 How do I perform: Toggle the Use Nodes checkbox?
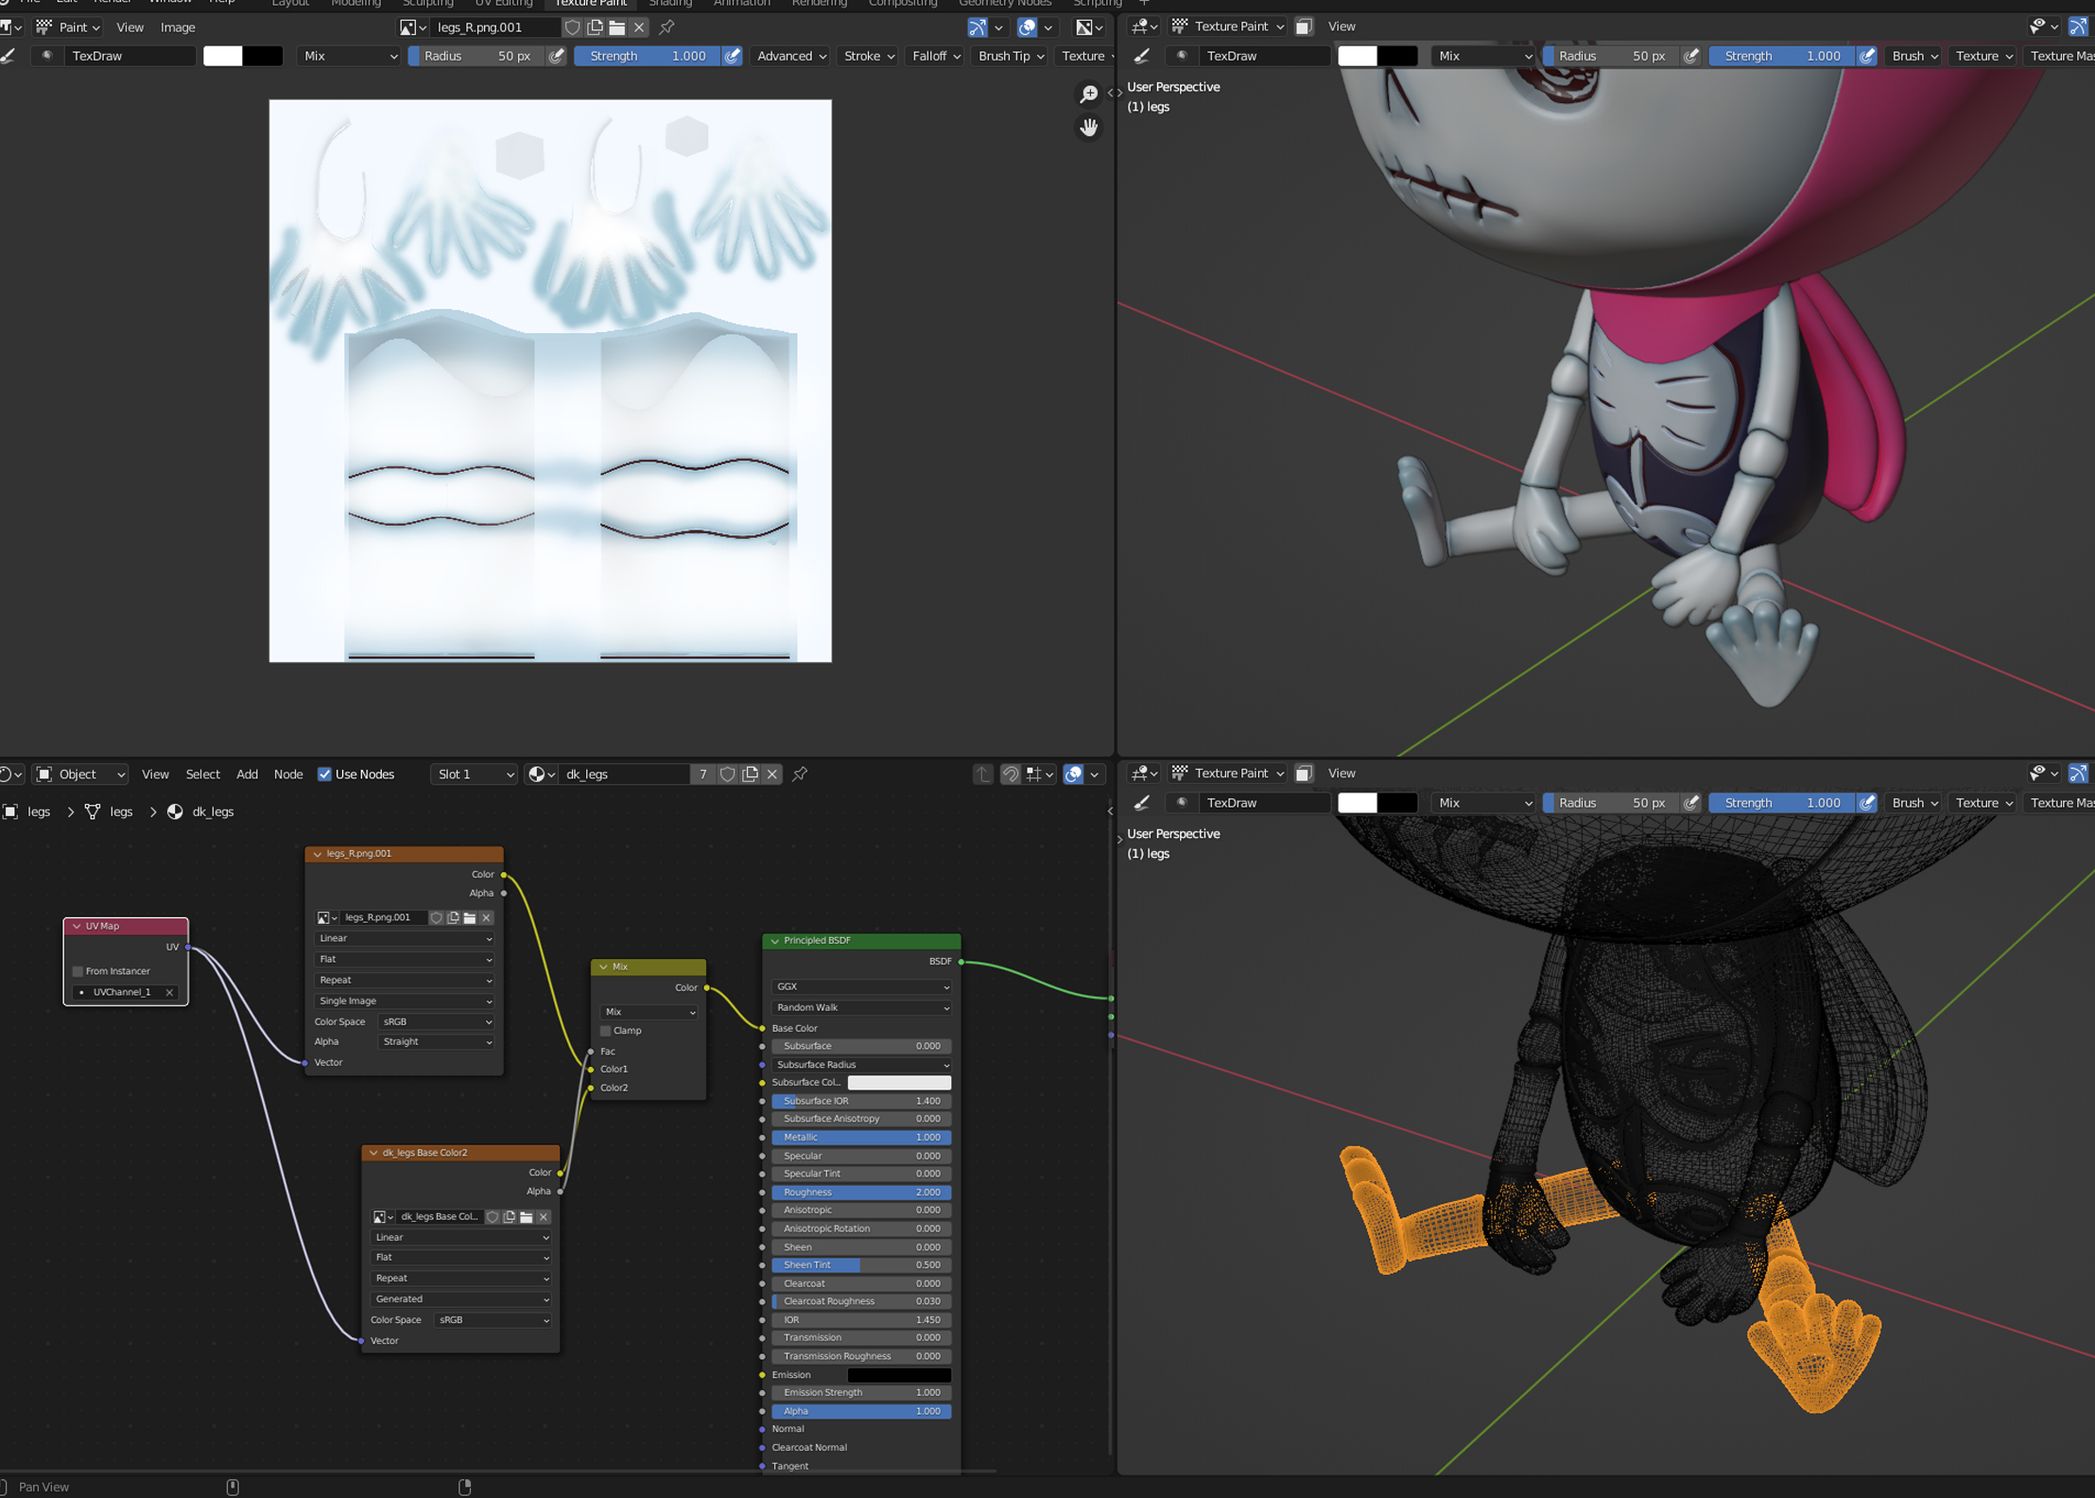point(324,774)
